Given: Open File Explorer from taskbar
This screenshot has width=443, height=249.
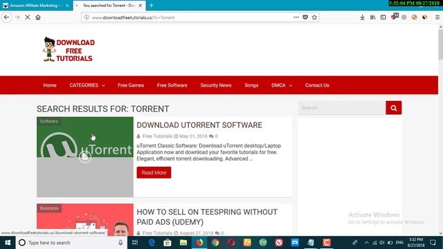Looking at the screenshot, I should click(183, 243).
